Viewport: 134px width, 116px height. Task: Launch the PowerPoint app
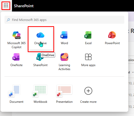click(x=112, y=38)
